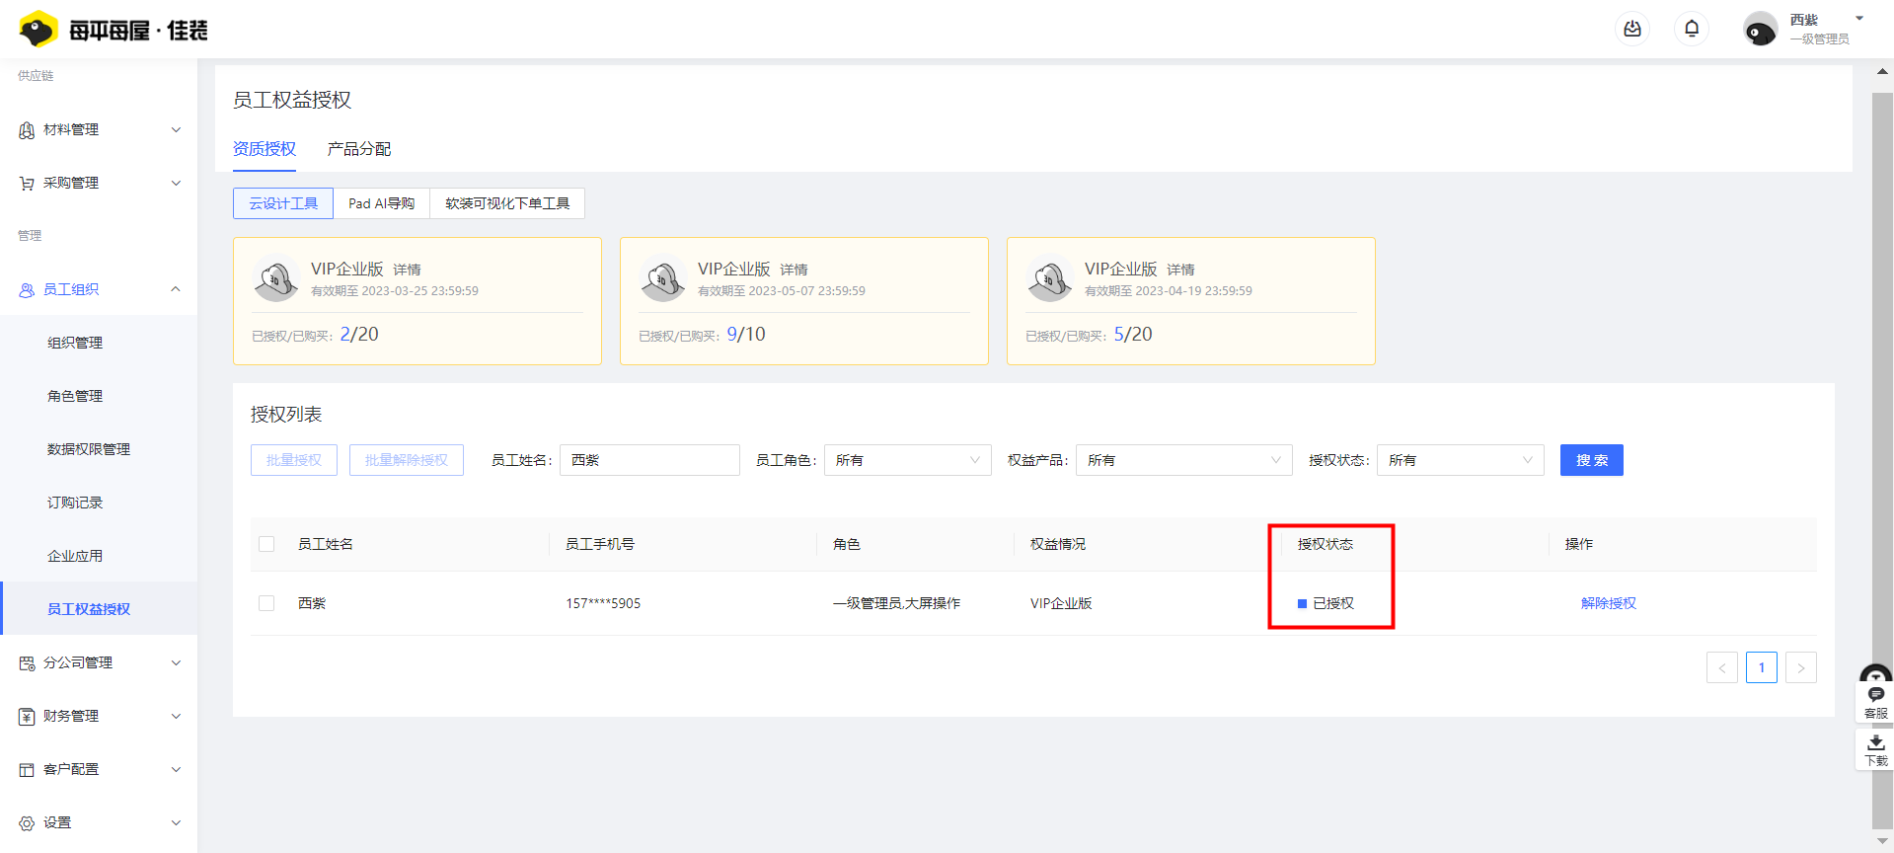This screenshot has height=853, width=1894.
Task: Open 详情 on the 2023-03-25 VIP card
Action: [408, 270]
